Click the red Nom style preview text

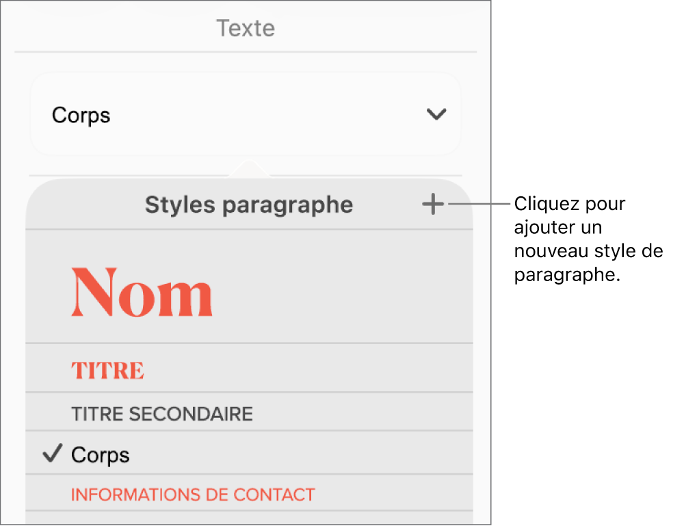[142, 293]
